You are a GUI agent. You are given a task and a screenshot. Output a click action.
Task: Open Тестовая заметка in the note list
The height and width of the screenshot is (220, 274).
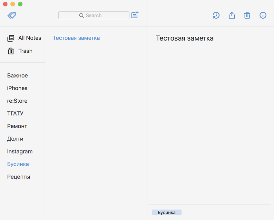coord(76,38)
